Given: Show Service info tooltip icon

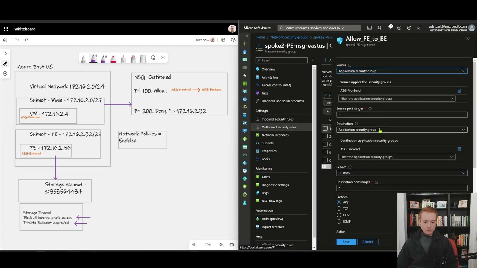Looking at the screenshot, I should click(x=350, y=167).
